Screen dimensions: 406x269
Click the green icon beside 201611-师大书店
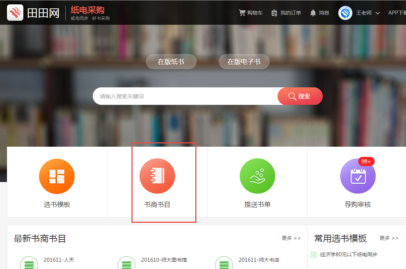pos(224,263)
